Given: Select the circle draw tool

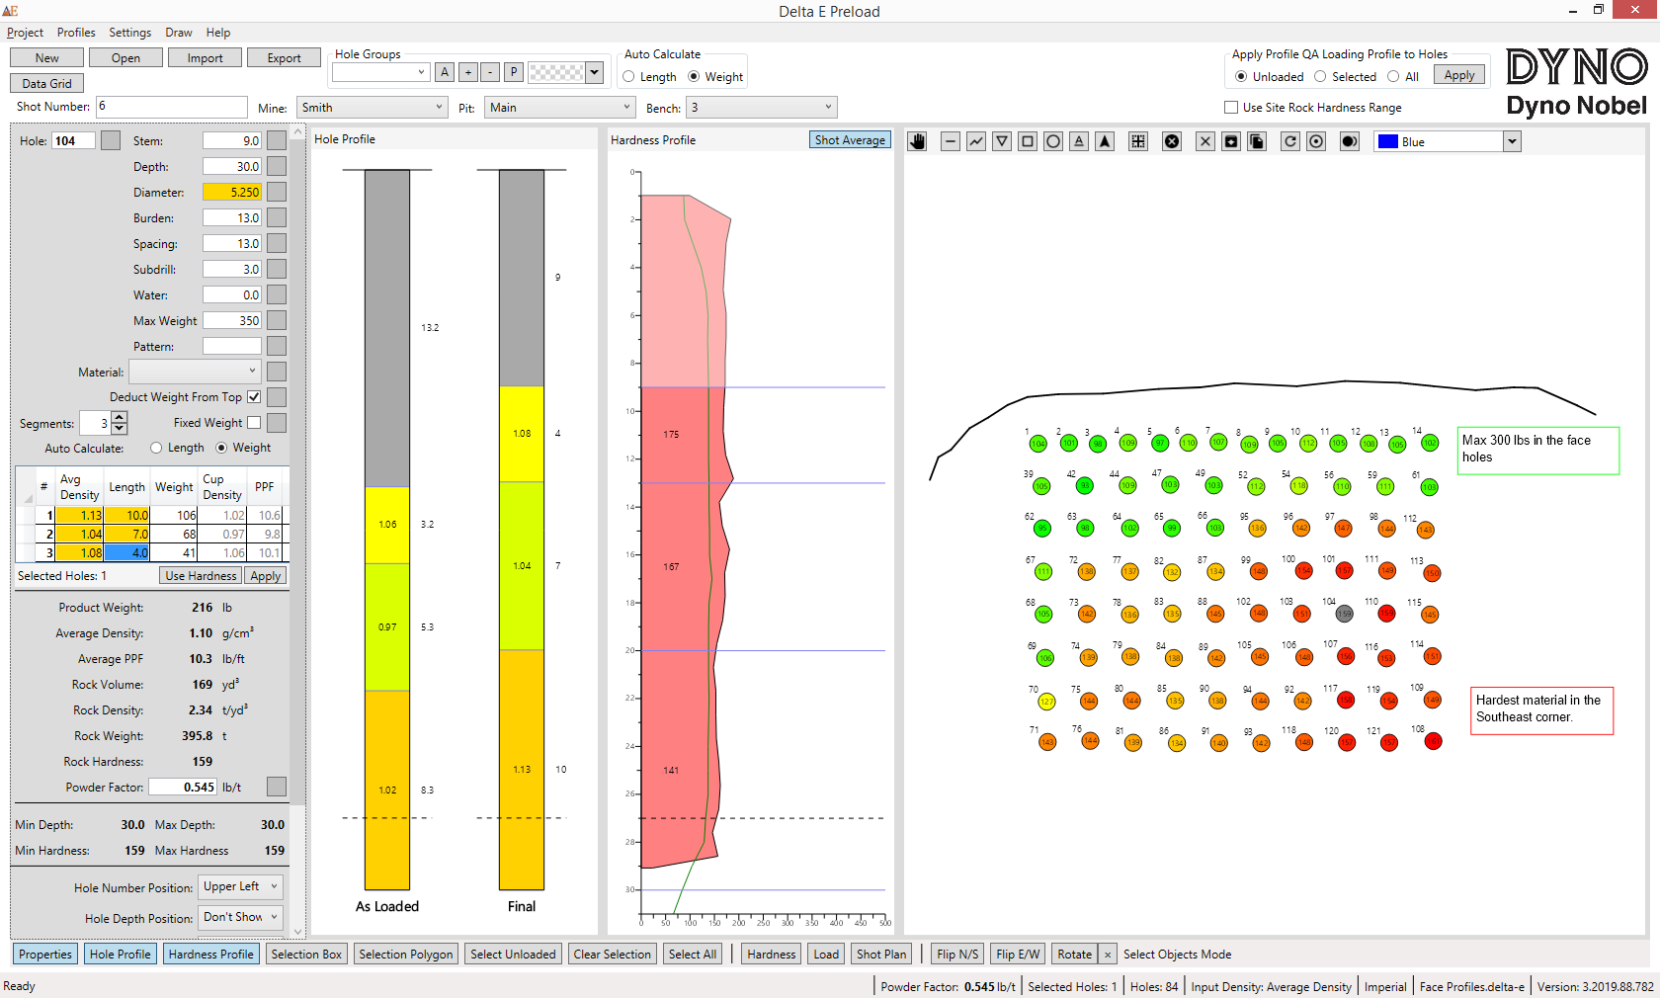Looking at the screenshot, I should tap(1053, 141).
